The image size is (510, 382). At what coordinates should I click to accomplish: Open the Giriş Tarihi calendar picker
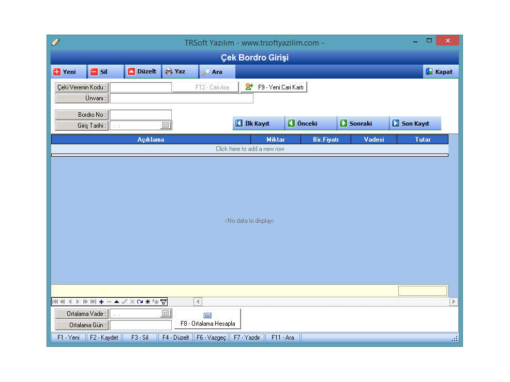(166, 125)
